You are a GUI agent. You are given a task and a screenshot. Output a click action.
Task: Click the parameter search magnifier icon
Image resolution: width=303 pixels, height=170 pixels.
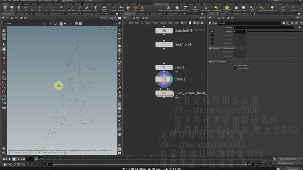coord(292,23)
